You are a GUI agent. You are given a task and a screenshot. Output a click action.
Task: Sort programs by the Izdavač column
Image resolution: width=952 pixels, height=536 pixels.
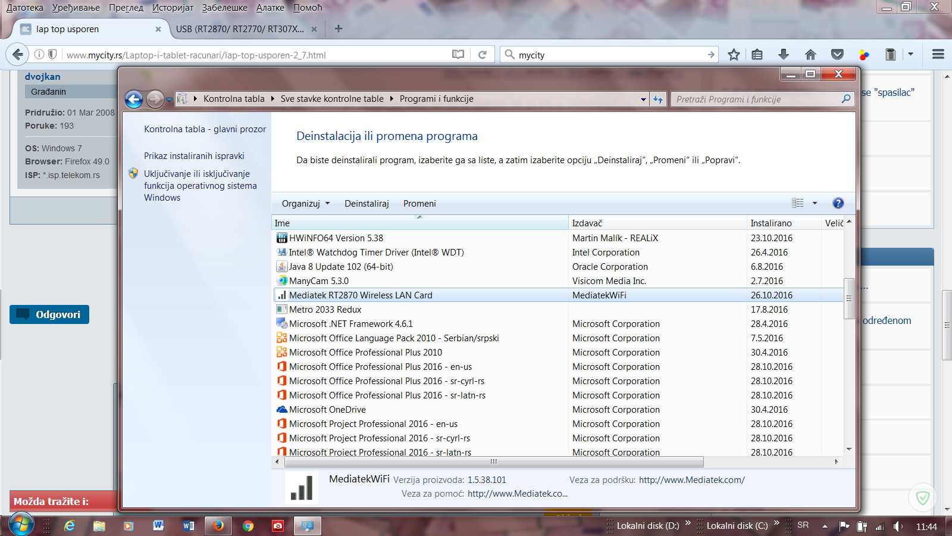(x=657, y=223)
